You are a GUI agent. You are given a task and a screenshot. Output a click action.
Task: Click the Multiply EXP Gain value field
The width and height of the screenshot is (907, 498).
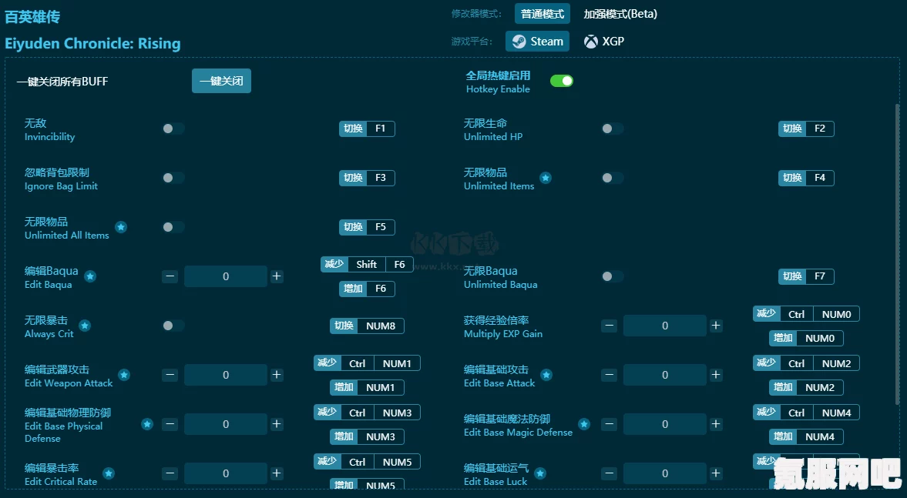664,326
